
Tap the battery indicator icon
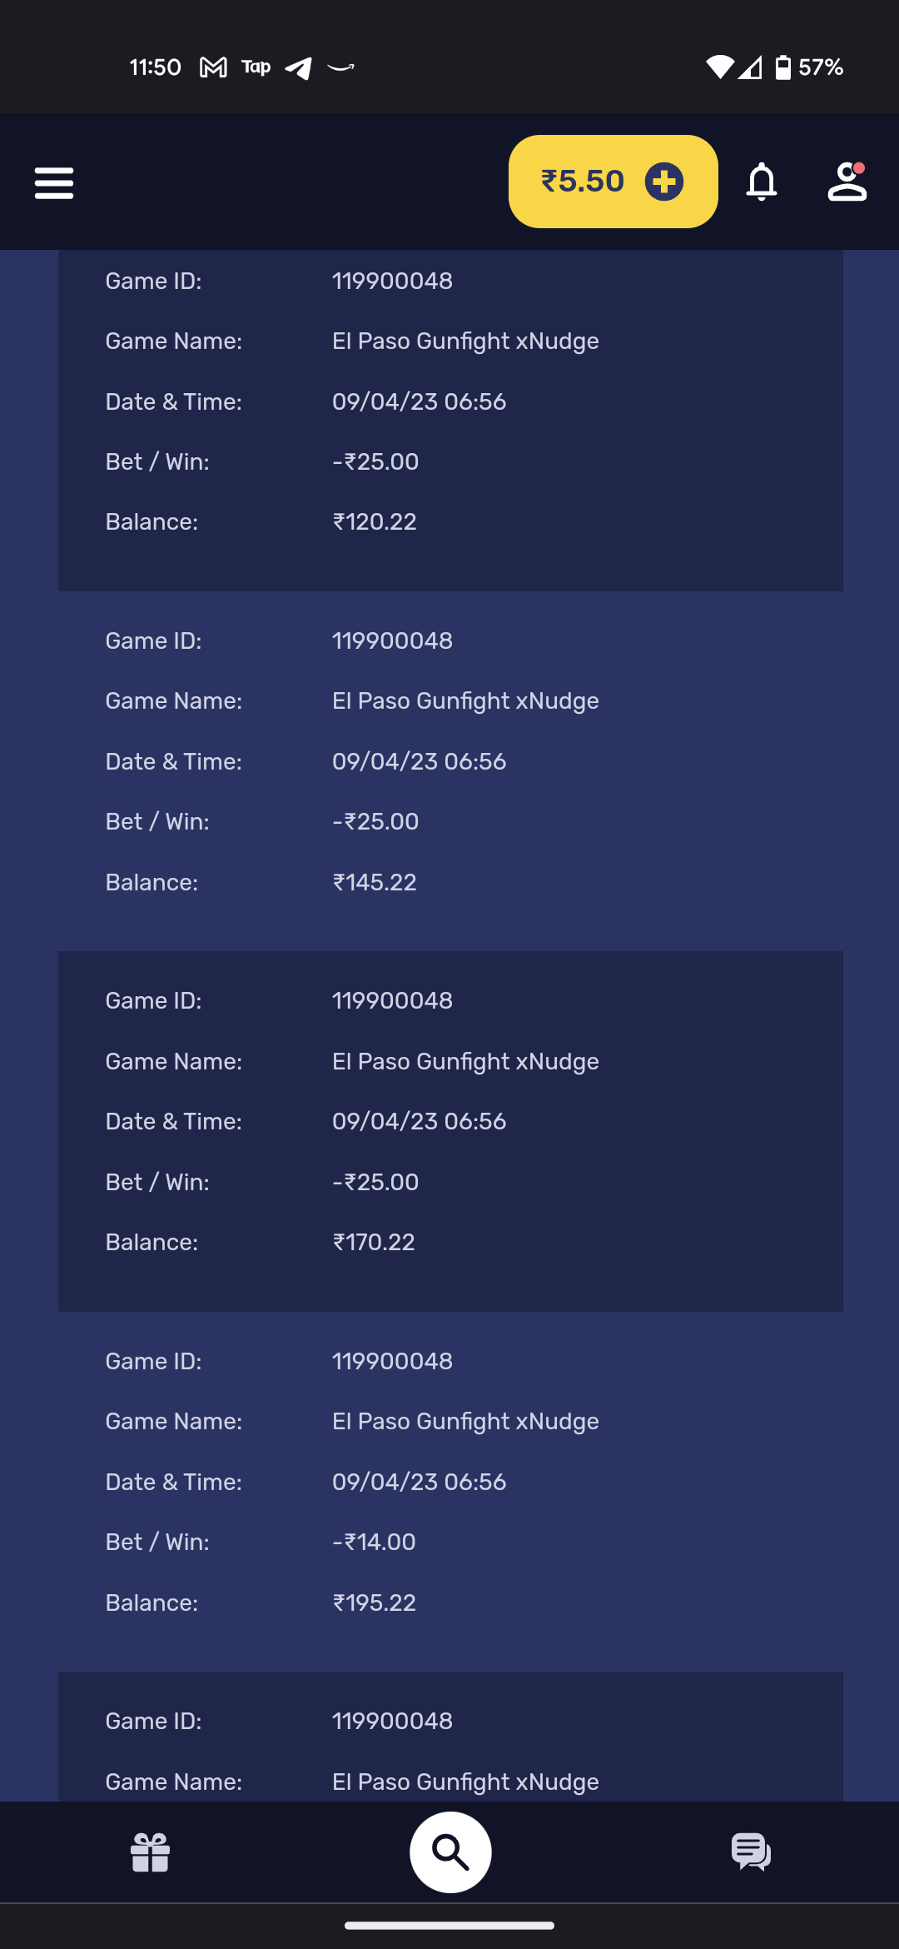click(783, 67)
